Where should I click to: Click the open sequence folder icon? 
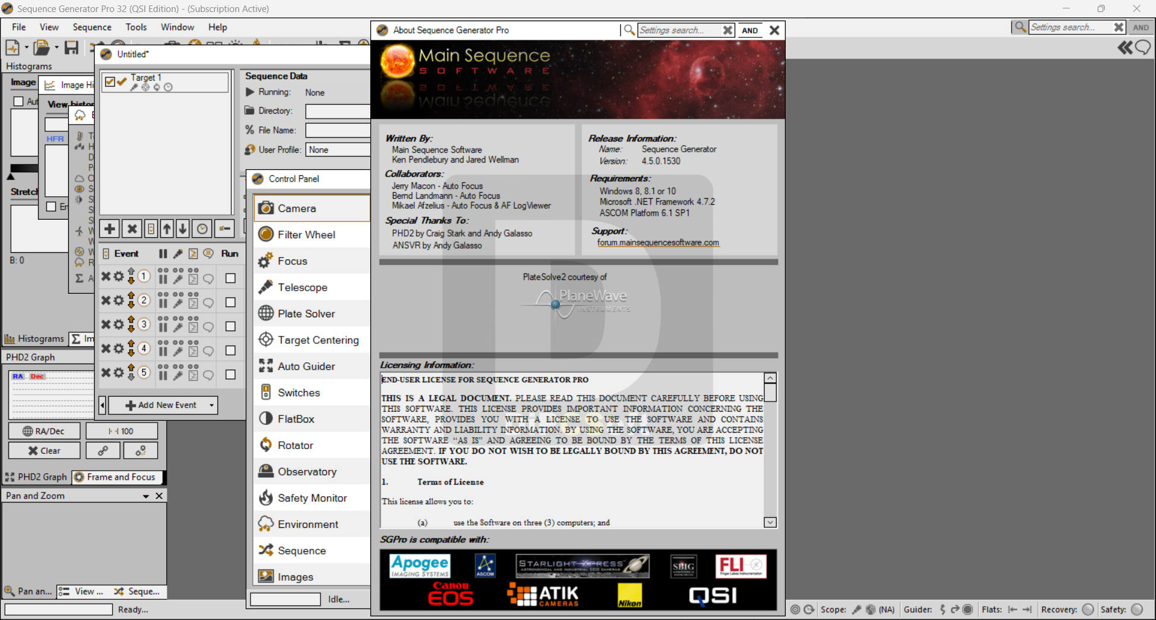[x=42, y=47]
